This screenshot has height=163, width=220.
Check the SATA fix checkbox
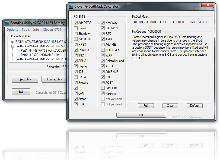[76, 77]
